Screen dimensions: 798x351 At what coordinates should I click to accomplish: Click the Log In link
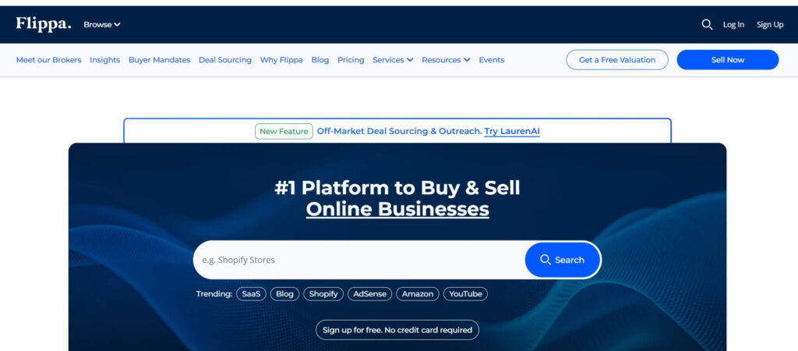(x=733, y=24)
